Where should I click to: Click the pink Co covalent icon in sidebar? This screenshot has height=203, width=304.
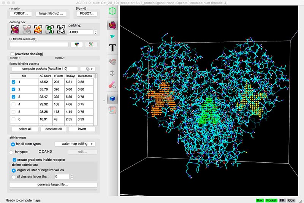112,86
